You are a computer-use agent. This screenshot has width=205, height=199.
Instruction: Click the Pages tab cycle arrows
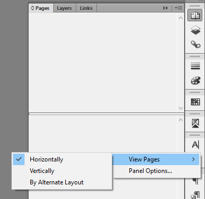pyautogui.click(x=32, y=8)
